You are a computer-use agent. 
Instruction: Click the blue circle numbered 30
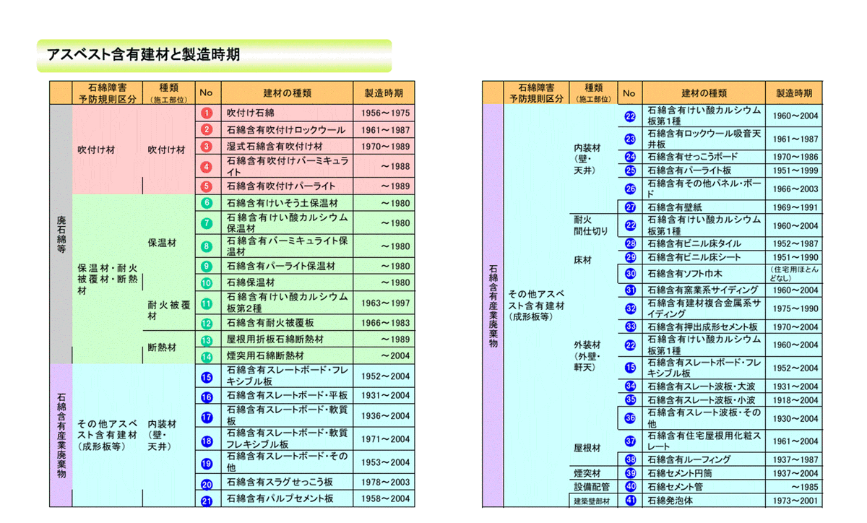pos(630,274)
